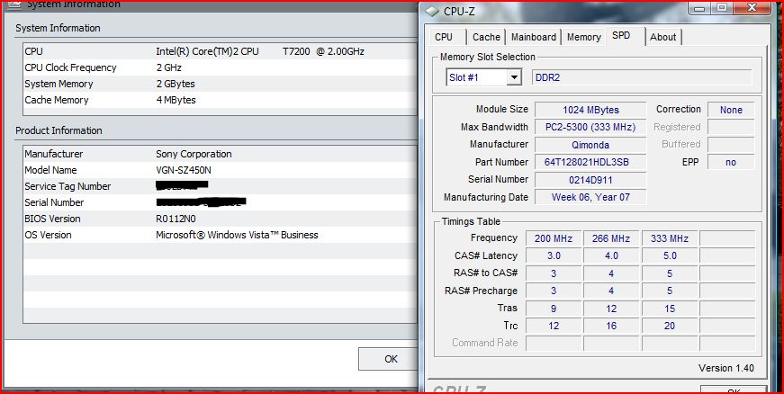784x394 pixels.
Task: Click the DDR2 memory type field
Action: [x=642, y=77]
